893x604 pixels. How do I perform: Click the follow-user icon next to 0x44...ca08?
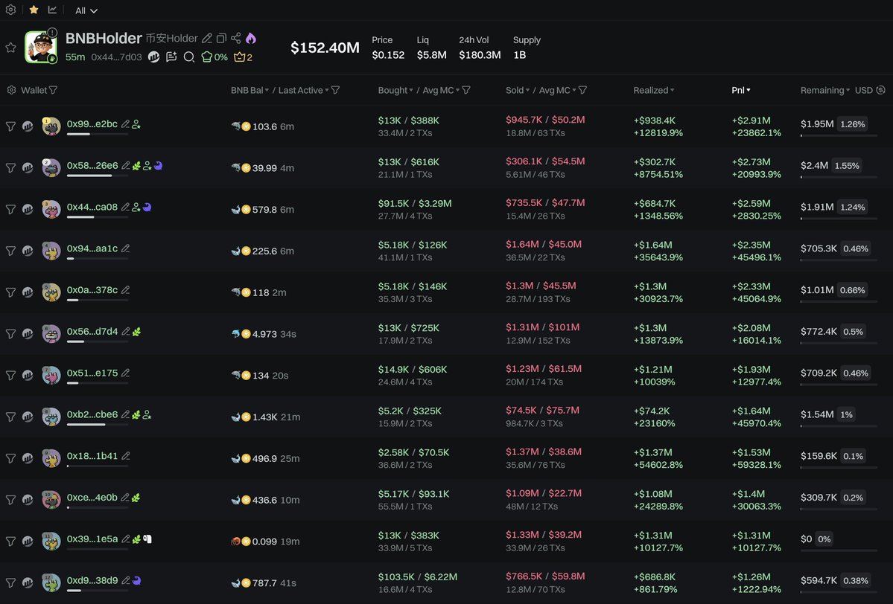point(136,208)
